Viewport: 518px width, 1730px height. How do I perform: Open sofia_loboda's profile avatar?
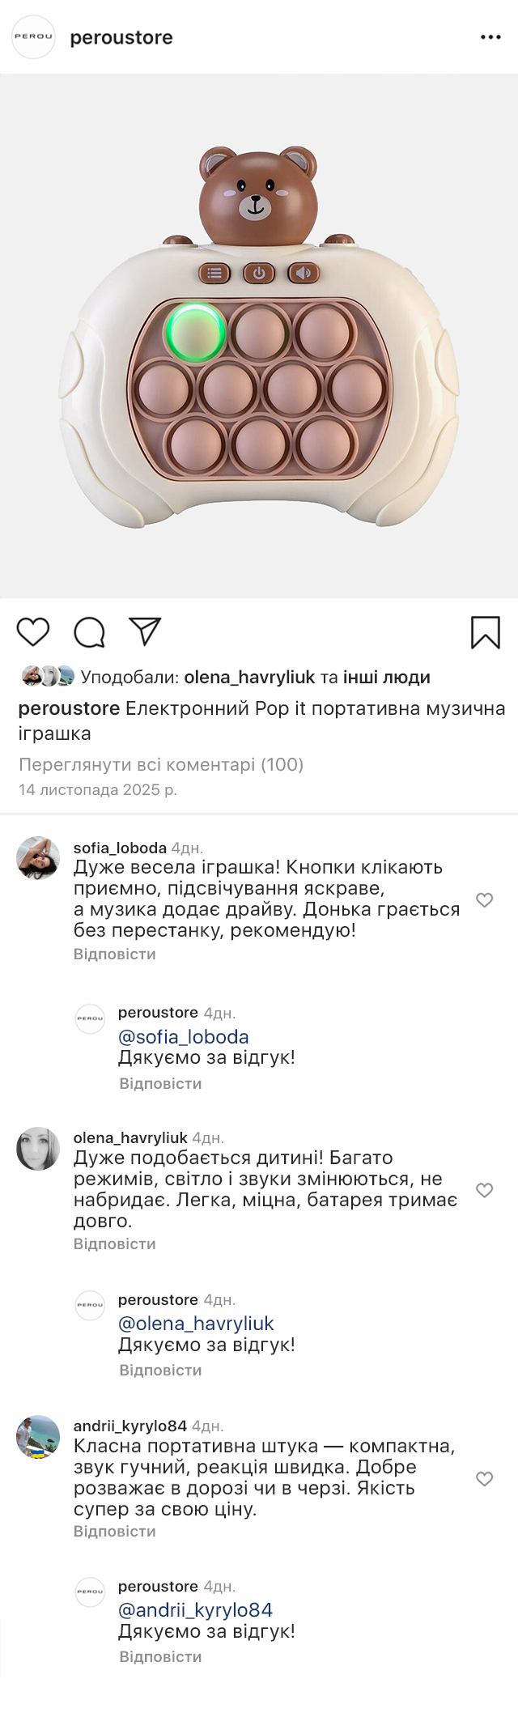(x=38, y=857)
